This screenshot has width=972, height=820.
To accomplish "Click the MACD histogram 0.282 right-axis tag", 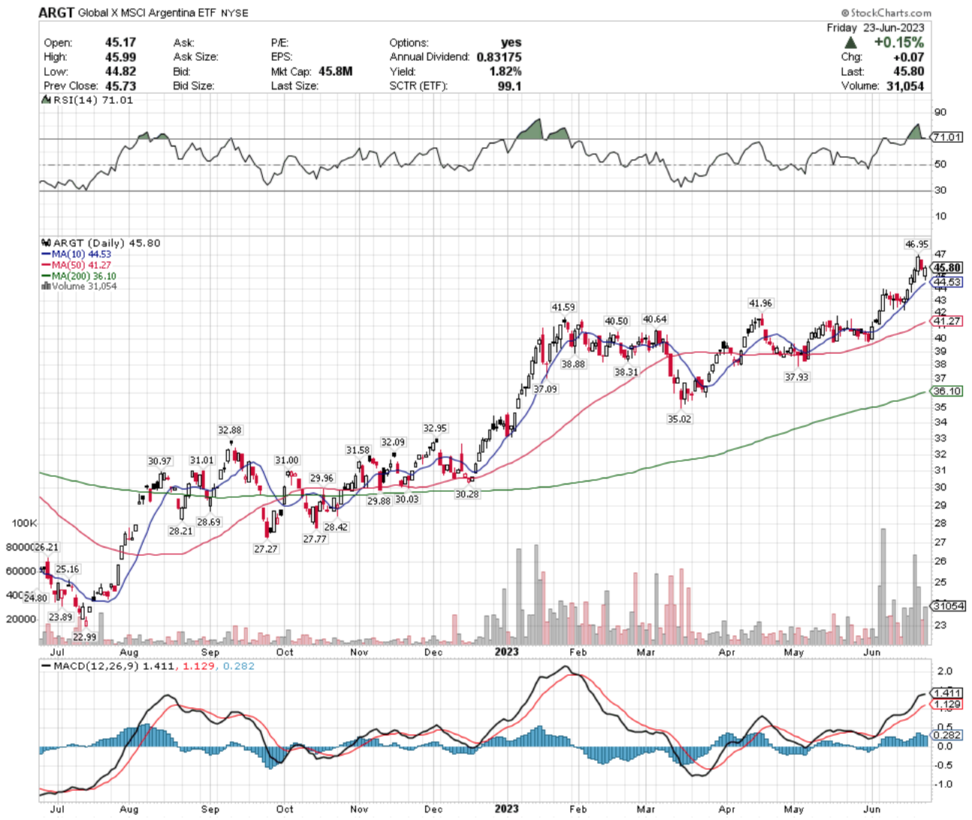I will point(946,735).
